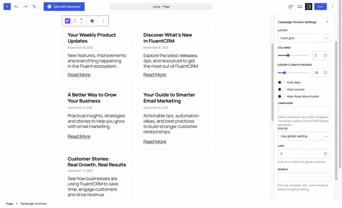This screenshot has width=342, height=208.
Task: Select Discover What's New in FluentCRM title
Action: pyautogui.click(x=168, y=38)
